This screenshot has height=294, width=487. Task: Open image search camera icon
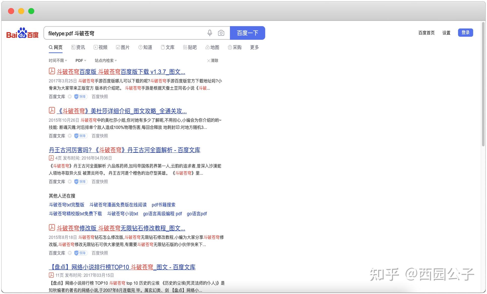221,33
